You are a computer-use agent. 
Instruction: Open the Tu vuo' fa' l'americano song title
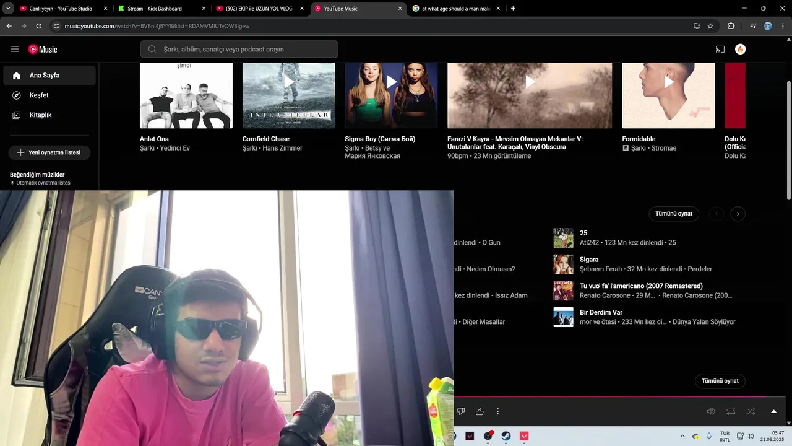tap(641, 286)
